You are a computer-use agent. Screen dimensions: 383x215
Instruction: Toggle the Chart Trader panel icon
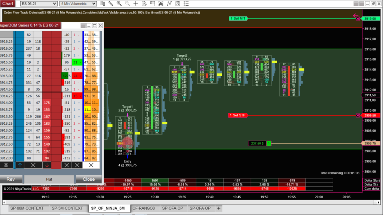153,4
